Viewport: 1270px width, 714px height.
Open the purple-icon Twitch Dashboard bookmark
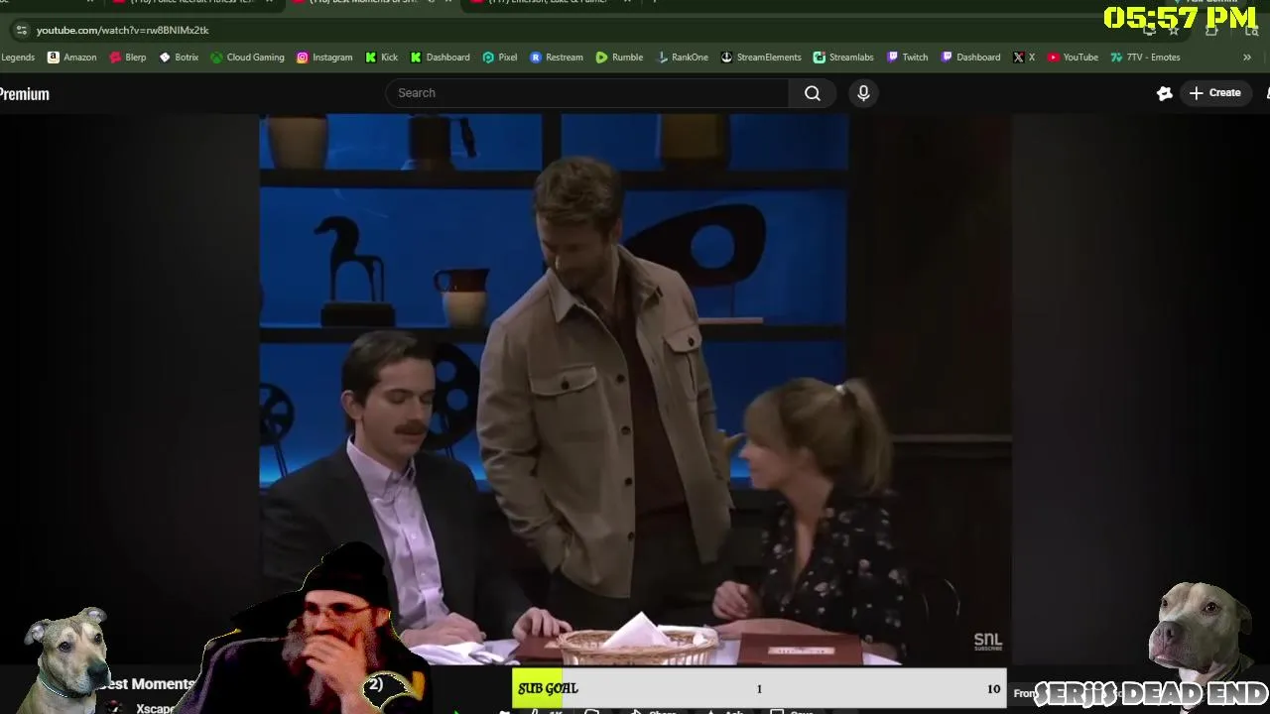(970, 58)
